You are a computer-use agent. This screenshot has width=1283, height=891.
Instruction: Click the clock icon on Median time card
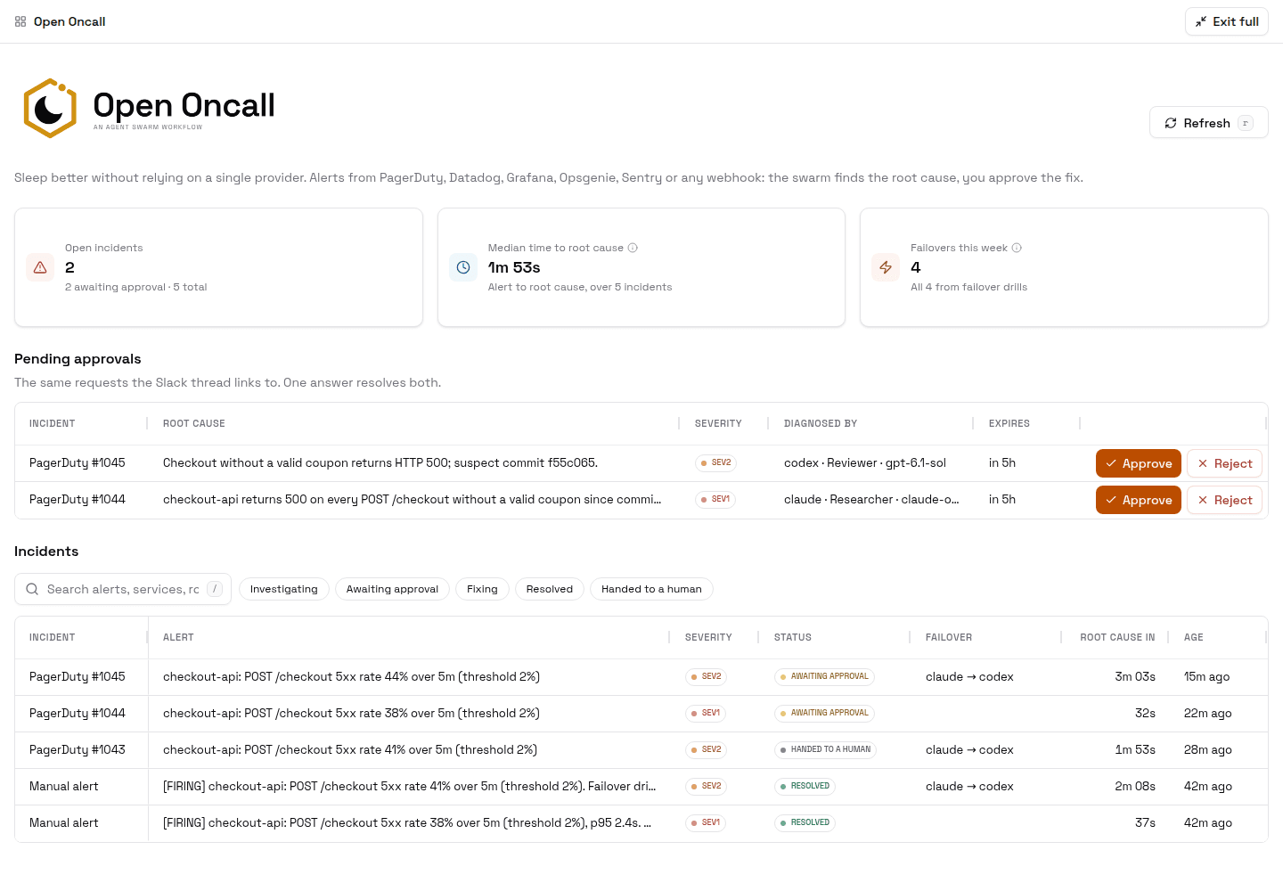click(x=463, y=267)
